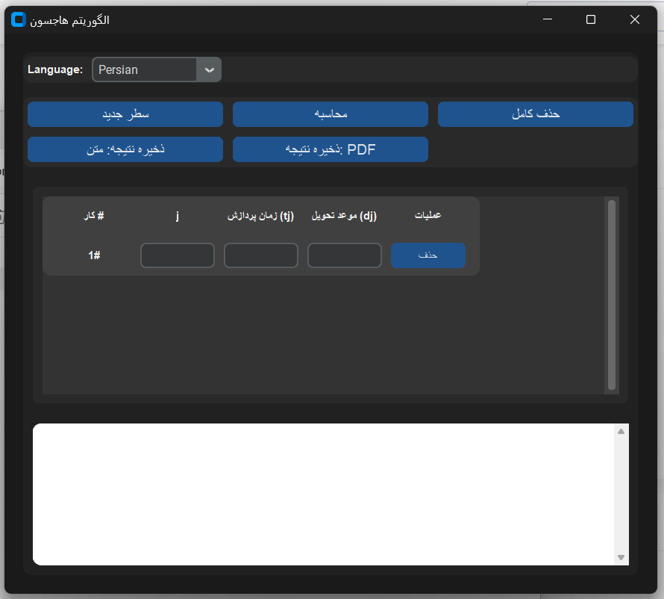Save result as text with ذخیره نتیجه: متن

click(x=125, y=149)
